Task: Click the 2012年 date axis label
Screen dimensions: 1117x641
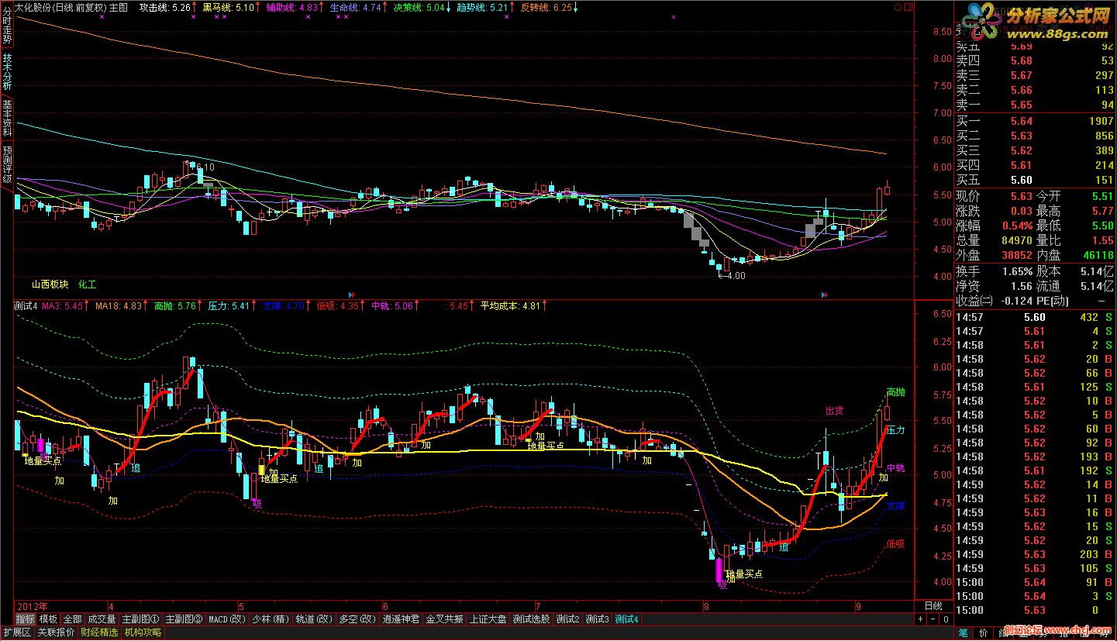Action: 33,606
